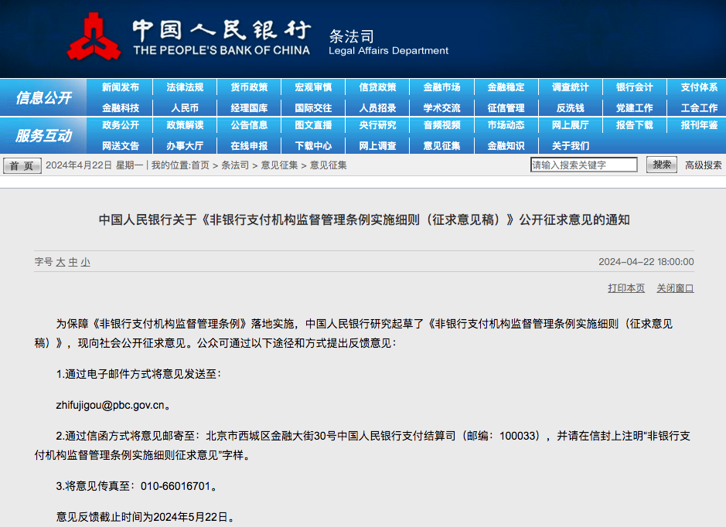Type in the search keyword field
Screen dimensions: 726x527
584,165
